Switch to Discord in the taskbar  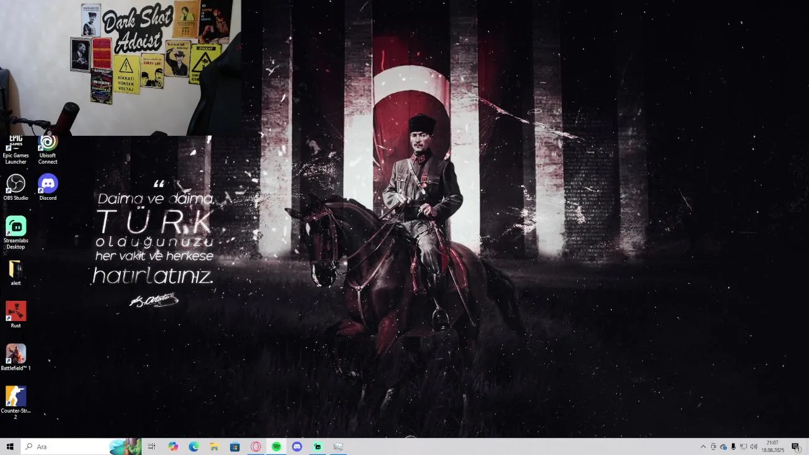click(x=297, y=447)
